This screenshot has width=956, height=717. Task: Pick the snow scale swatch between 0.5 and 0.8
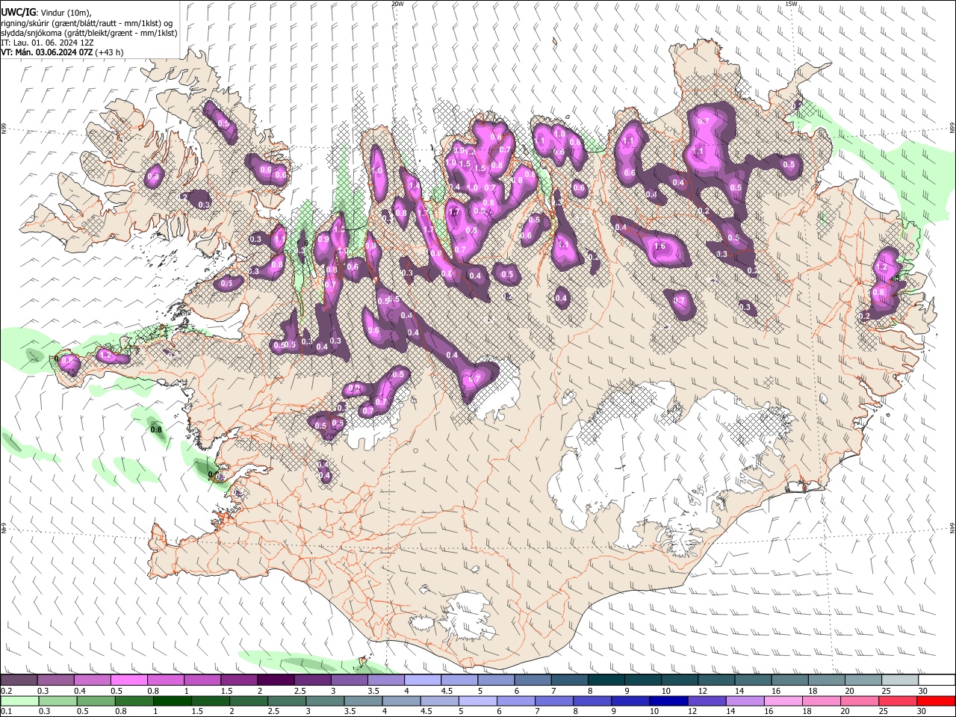point(128,680)
